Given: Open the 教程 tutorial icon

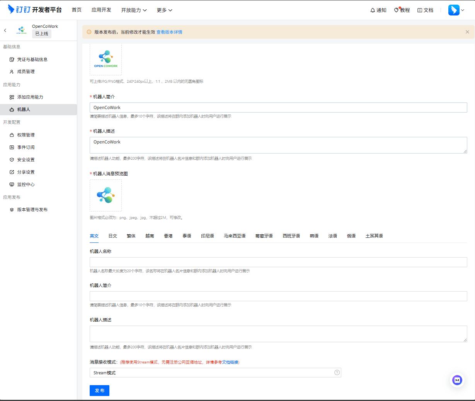Looking at the screenshot, I should click(x=396, y=10).
